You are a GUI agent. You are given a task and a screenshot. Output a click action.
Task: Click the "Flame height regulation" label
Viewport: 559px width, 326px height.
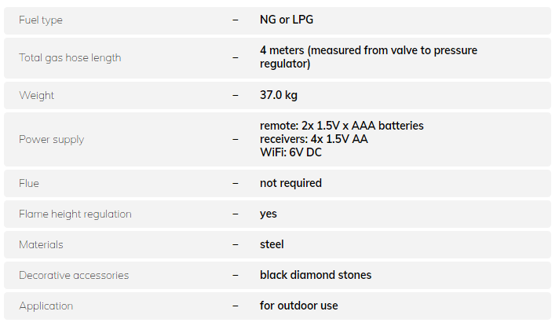pos(75,214)
